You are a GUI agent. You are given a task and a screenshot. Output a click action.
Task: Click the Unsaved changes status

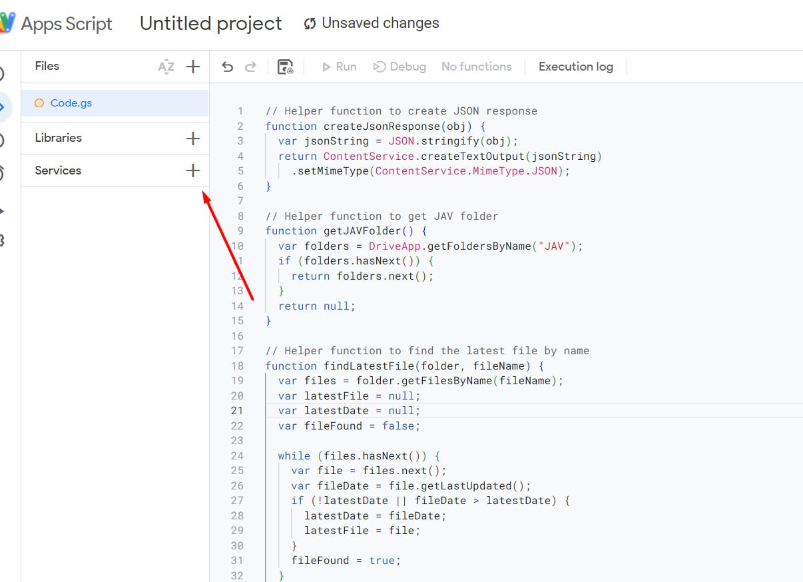point(380,23)
